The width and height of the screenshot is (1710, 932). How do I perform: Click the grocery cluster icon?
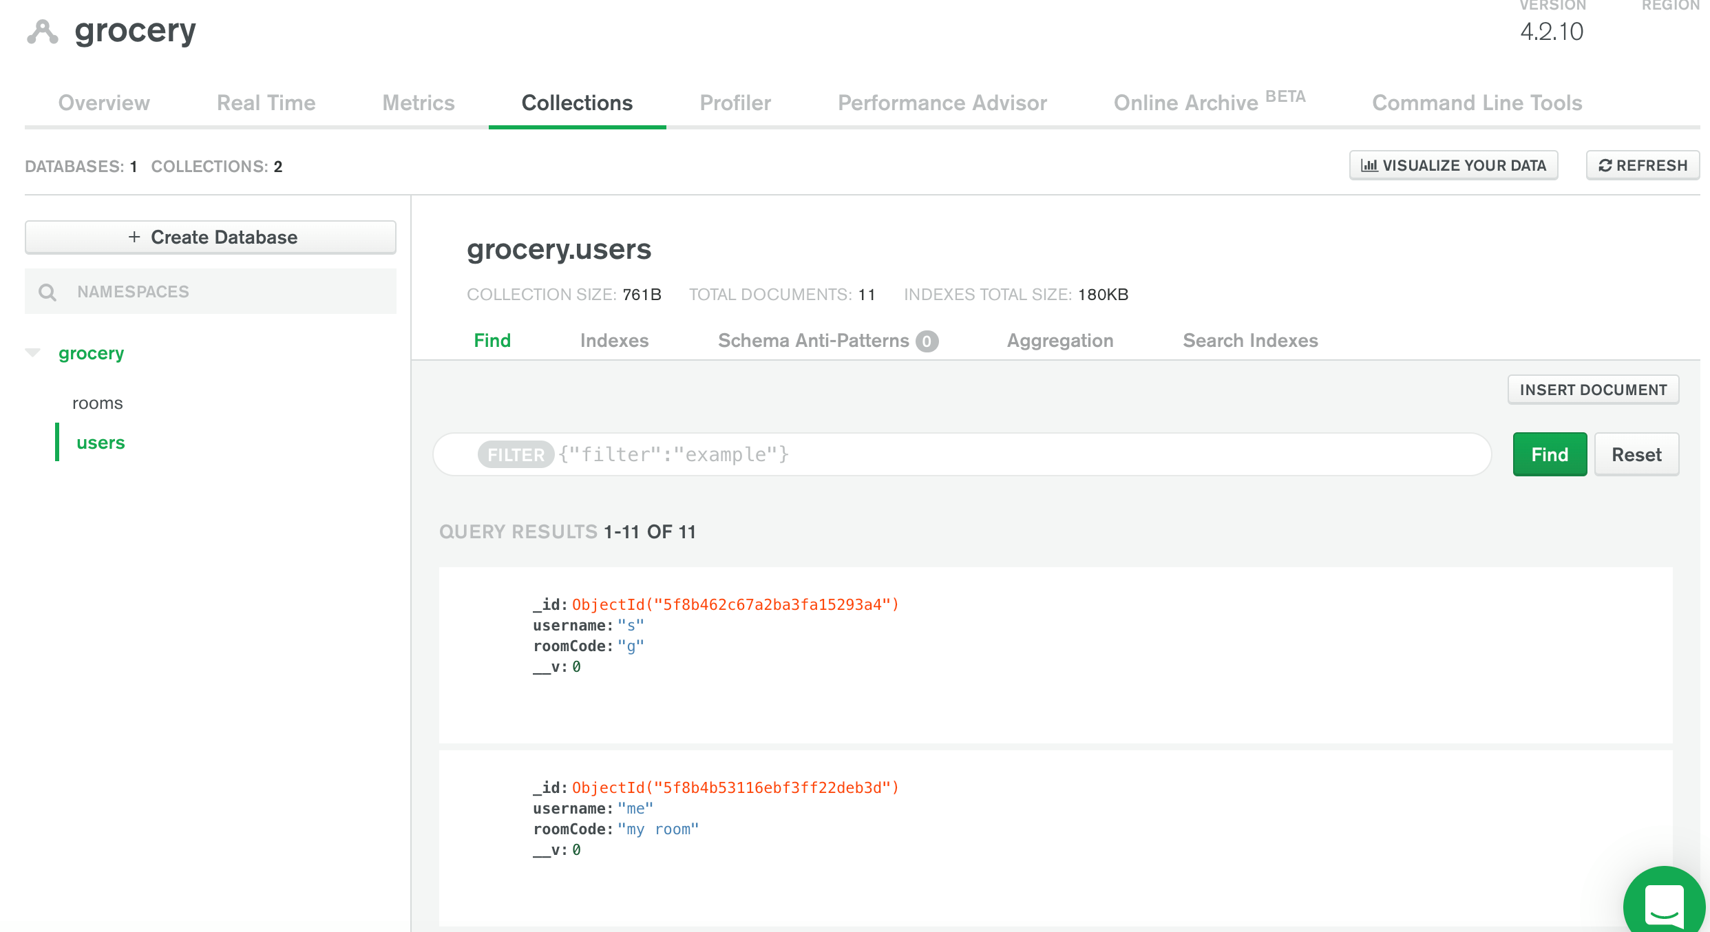[42, 32]
